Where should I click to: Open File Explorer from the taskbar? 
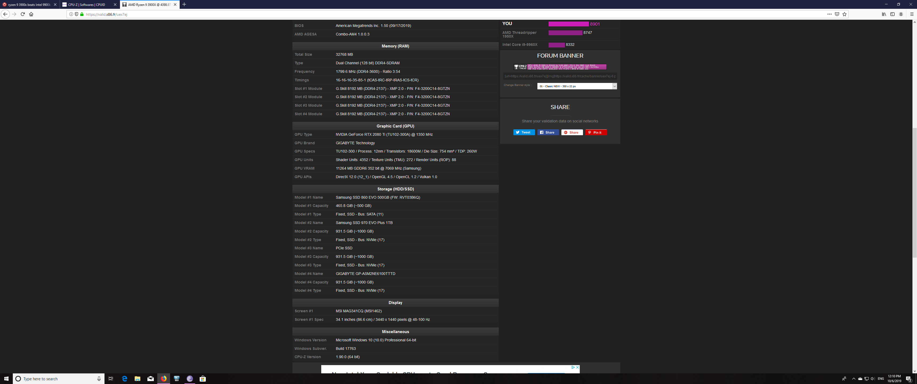point(137,379)
